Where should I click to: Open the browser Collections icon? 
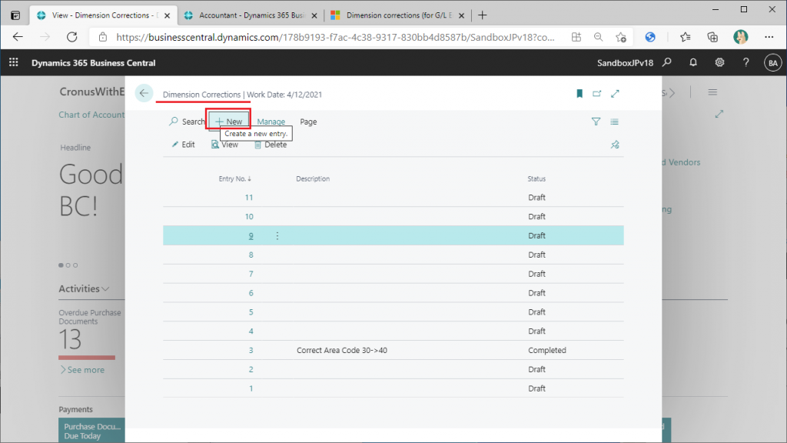click(712, 37)
